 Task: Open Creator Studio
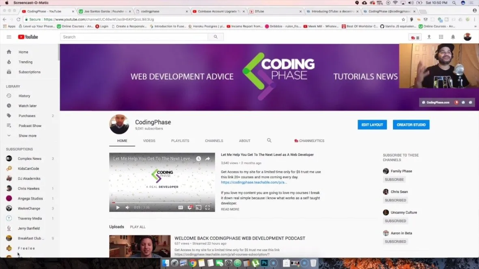[411, 125]
